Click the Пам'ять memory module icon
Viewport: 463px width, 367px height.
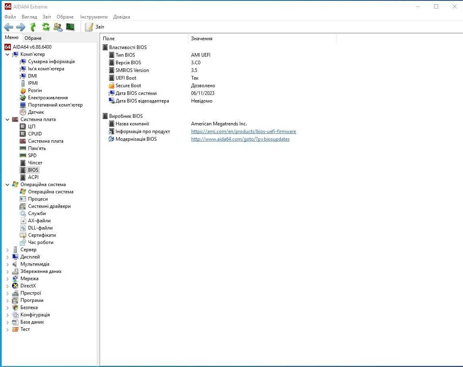click(x=23, y=148)
